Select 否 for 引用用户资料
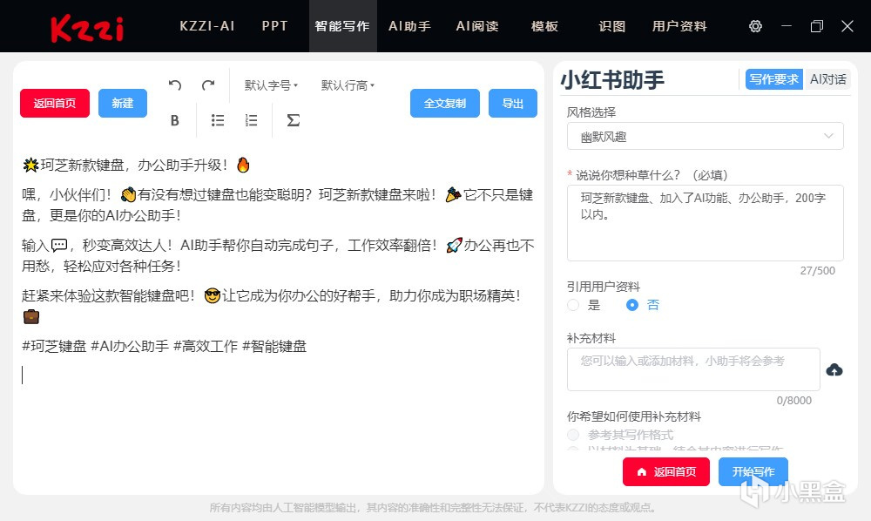 point(632,305)
